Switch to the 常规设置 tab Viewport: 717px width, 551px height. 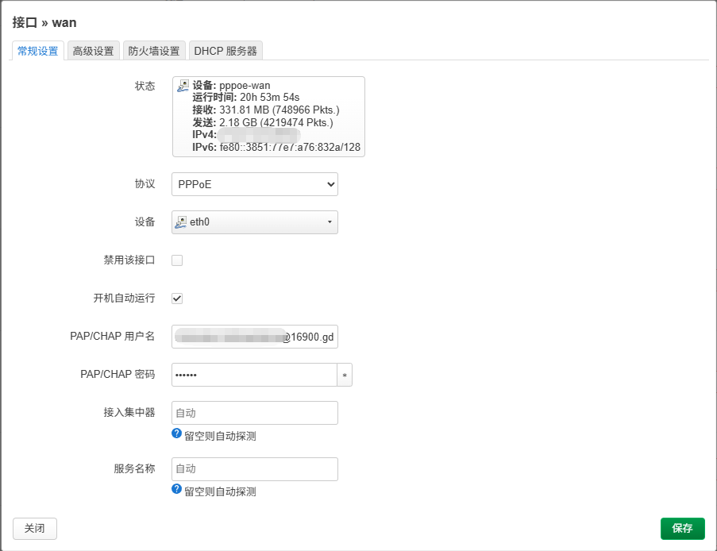pos(38,51)
